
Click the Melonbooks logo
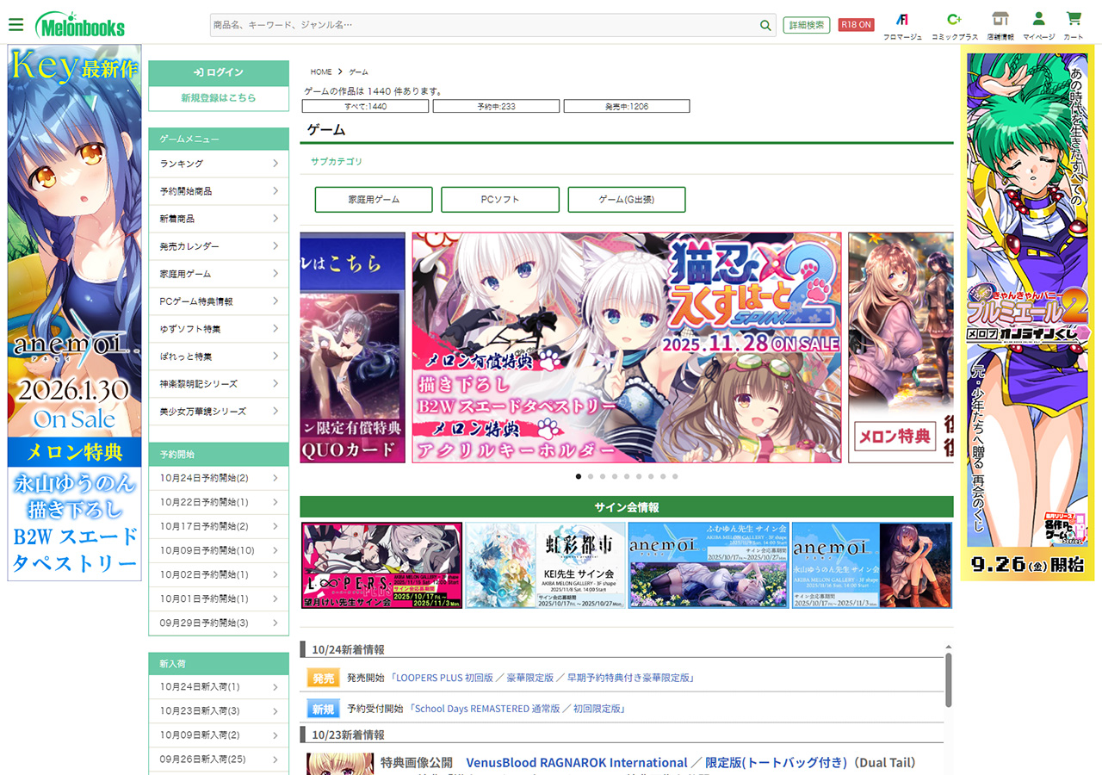tap(80, 26)
